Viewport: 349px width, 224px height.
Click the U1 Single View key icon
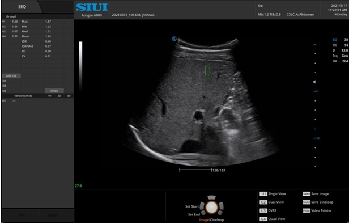tap(263, 194)
